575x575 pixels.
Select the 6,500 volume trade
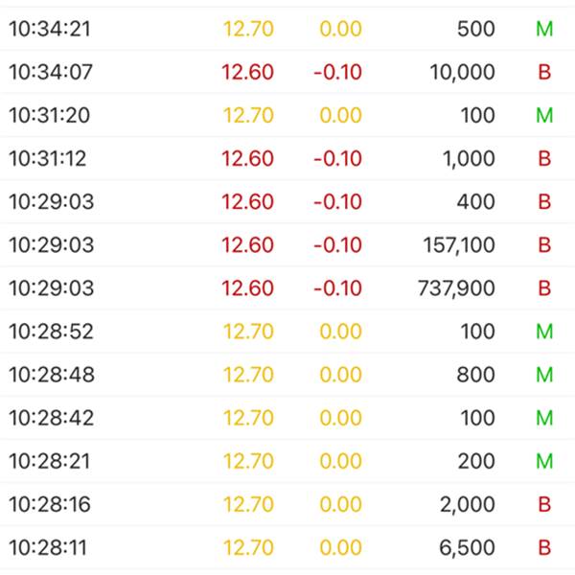pyautogui.click(x=469, y=547)
